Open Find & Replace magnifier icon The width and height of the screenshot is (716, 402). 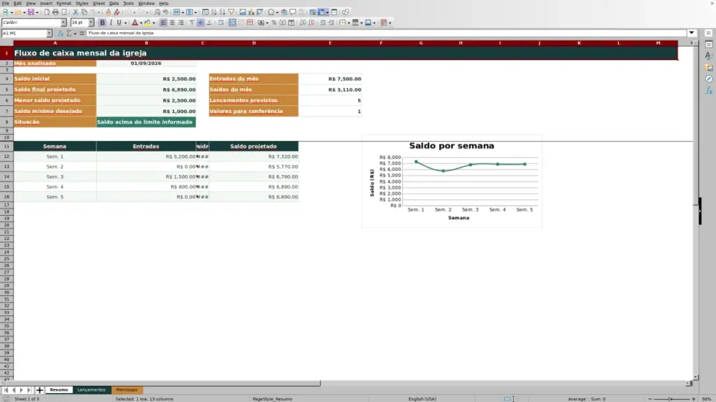(157, 13)
